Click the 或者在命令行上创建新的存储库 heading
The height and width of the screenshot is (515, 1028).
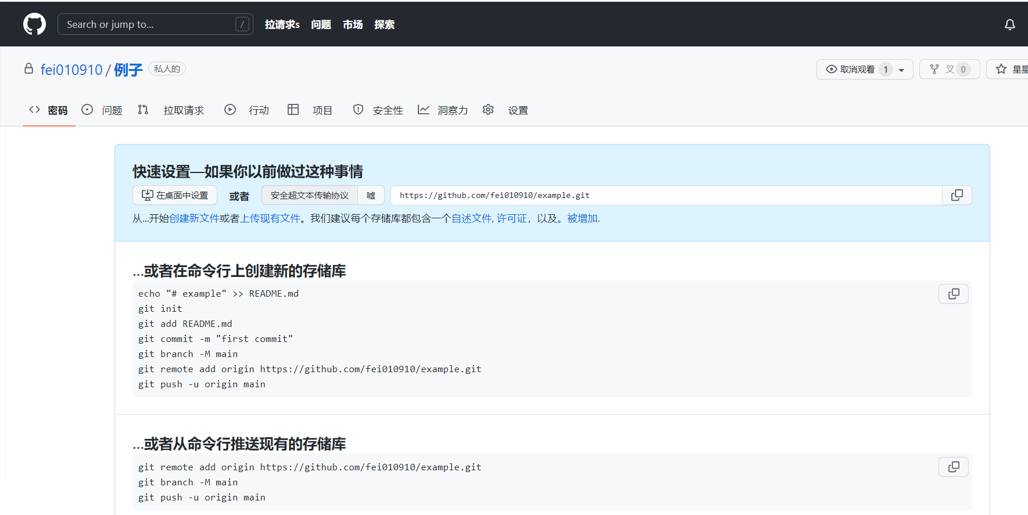point(239,271)
